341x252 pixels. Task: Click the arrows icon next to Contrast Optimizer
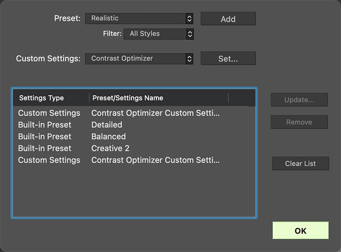coord(189,59)
